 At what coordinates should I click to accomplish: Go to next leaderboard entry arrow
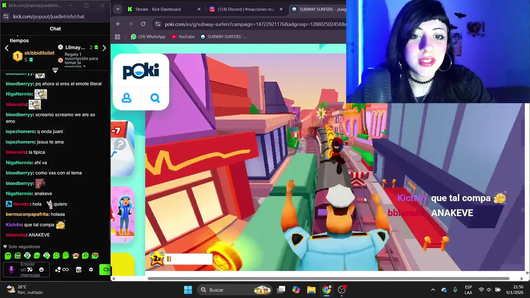pyautogui.click(x=104, y=48)
